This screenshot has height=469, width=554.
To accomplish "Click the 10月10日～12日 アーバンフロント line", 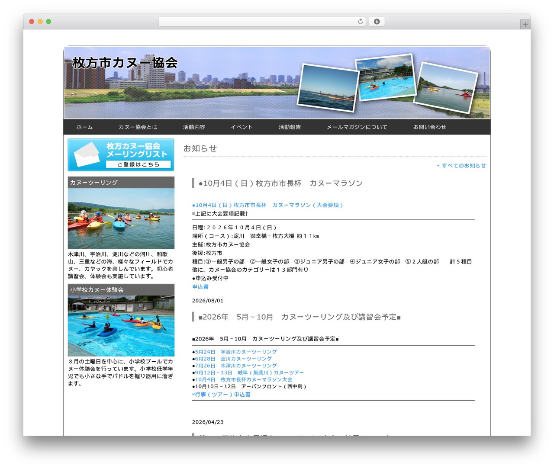I will pos(249,387).
